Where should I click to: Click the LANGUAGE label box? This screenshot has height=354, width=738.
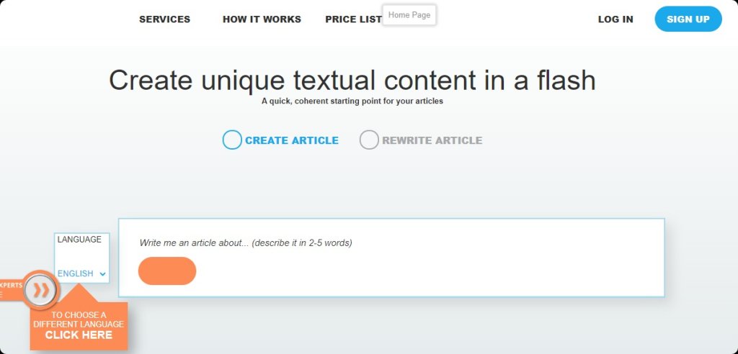79,240
